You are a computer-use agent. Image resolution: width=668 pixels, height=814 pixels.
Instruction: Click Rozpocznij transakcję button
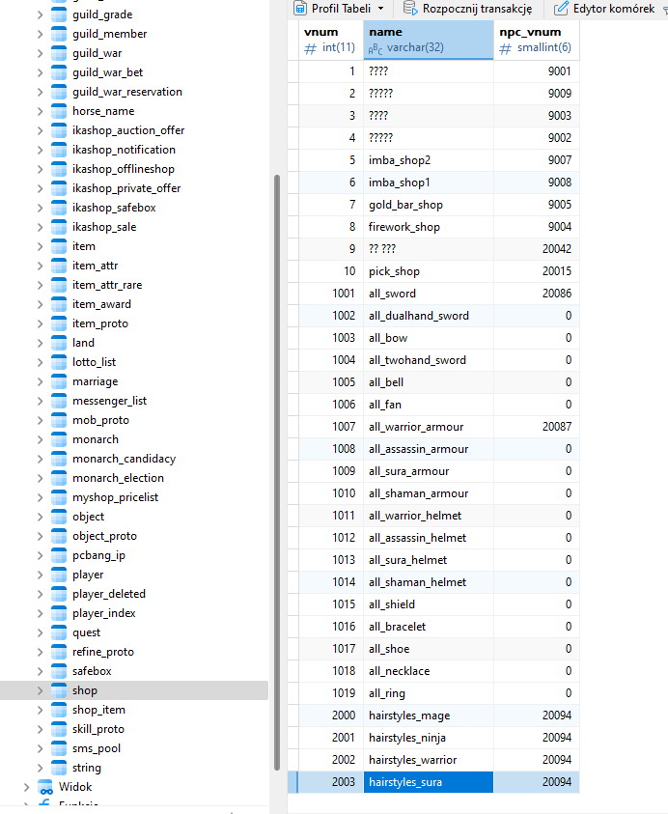click(468, 9)
